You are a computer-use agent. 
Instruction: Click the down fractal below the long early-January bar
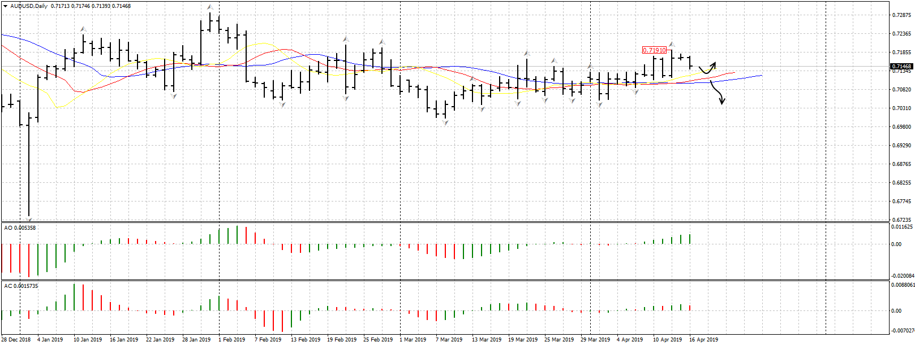click(x=29, y=218)
